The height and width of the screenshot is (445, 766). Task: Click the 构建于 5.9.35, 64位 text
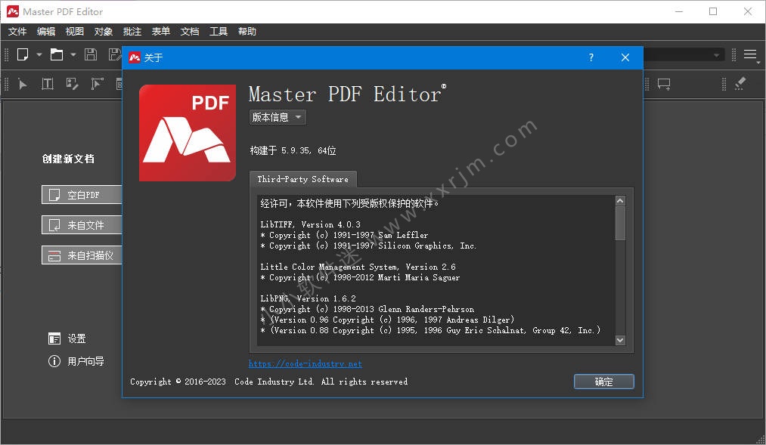click(x=293, y=150)
